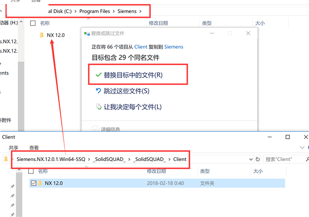The image size is (309, 217).
Task: Click the Client link in copy dialog
Action: [141, 47]
